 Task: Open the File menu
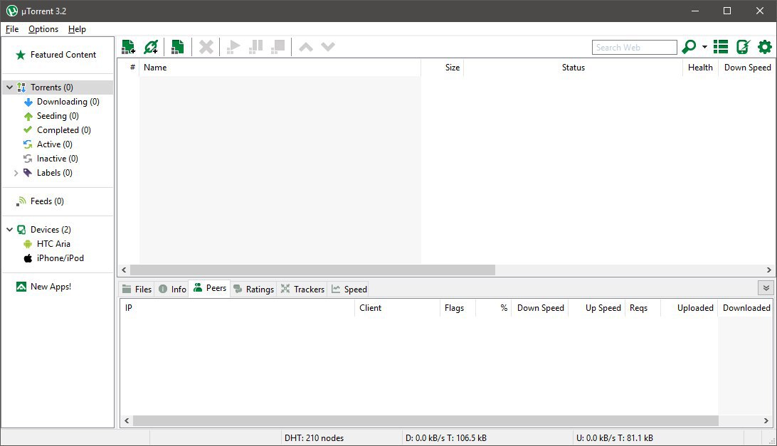coord(12,28)
